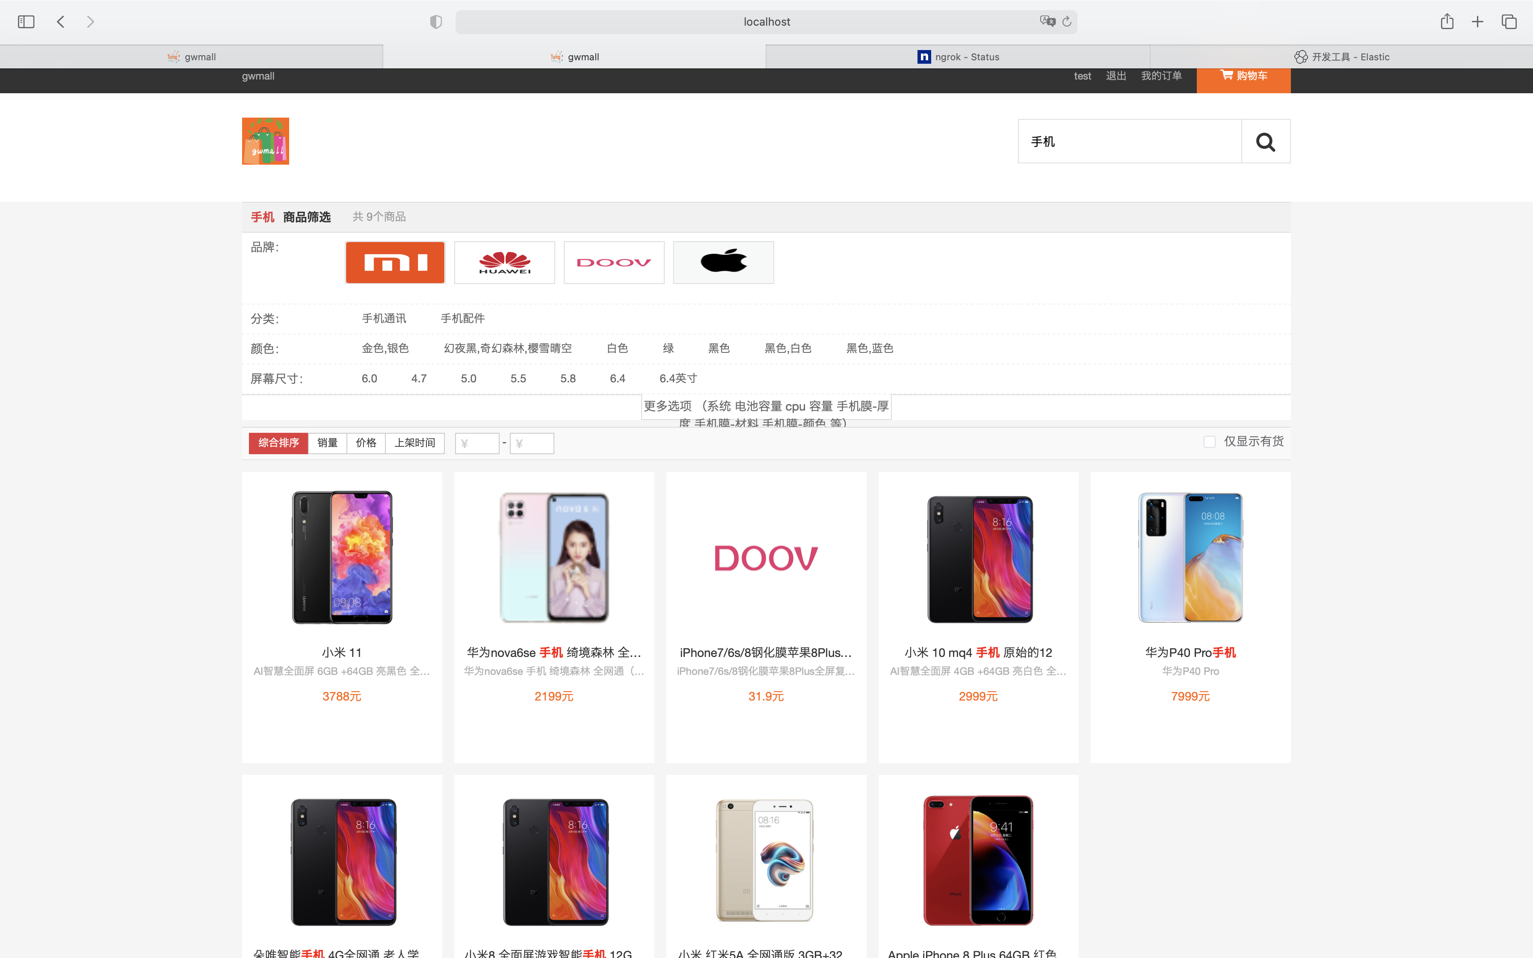Show Safari sidebar
This screenshot has width=1533, height=958.
26,21
